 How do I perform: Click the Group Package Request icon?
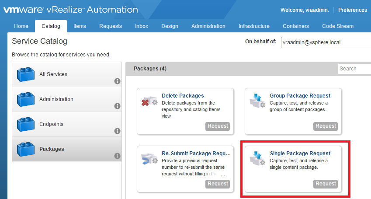pos(257,100)
